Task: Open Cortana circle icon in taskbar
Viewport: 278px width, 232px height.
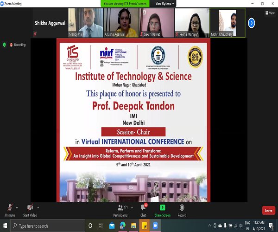Action: pos(90,226)
